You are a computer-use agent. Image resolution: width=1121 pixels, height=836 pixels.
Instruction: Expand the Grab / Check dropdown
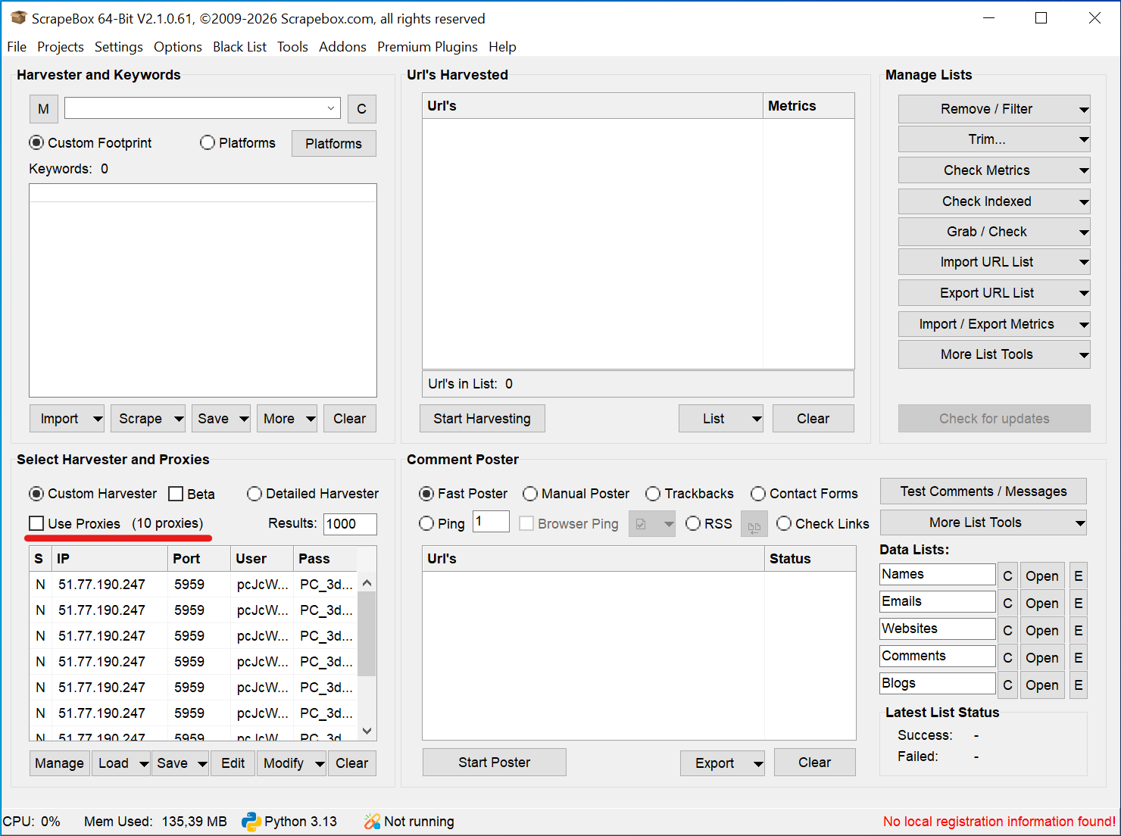click(x=1084, y=232)
